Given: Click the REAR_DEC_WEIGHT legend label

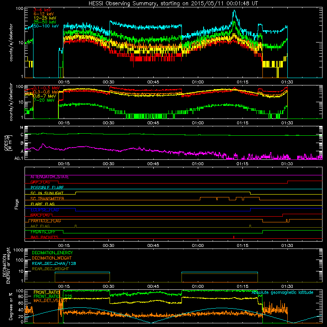Looking at the screenshot, I should (x=50, y=269).
